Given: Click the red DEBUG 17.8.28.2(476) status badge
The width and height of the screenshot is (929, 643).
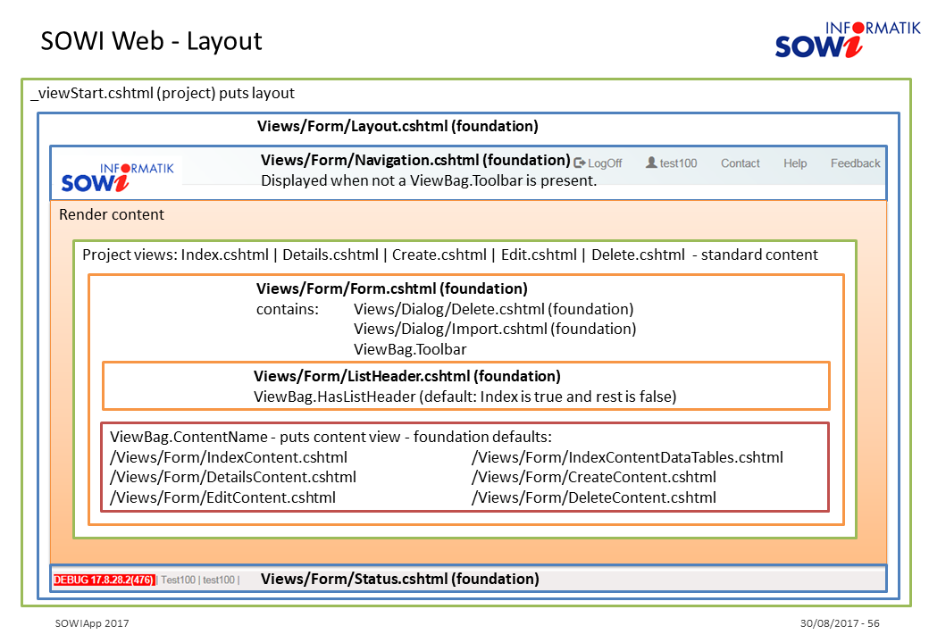Looking at the screenshot, I should (x=105, y=580).
